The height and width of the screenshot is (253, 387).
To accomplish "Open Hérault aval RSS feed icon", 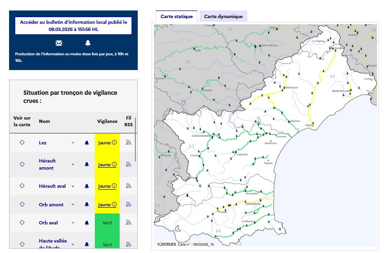I will (128, 186).
